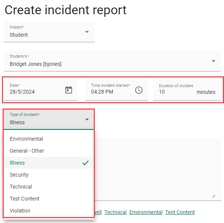Click the checkmark beside Illness

tap(85, 163)
